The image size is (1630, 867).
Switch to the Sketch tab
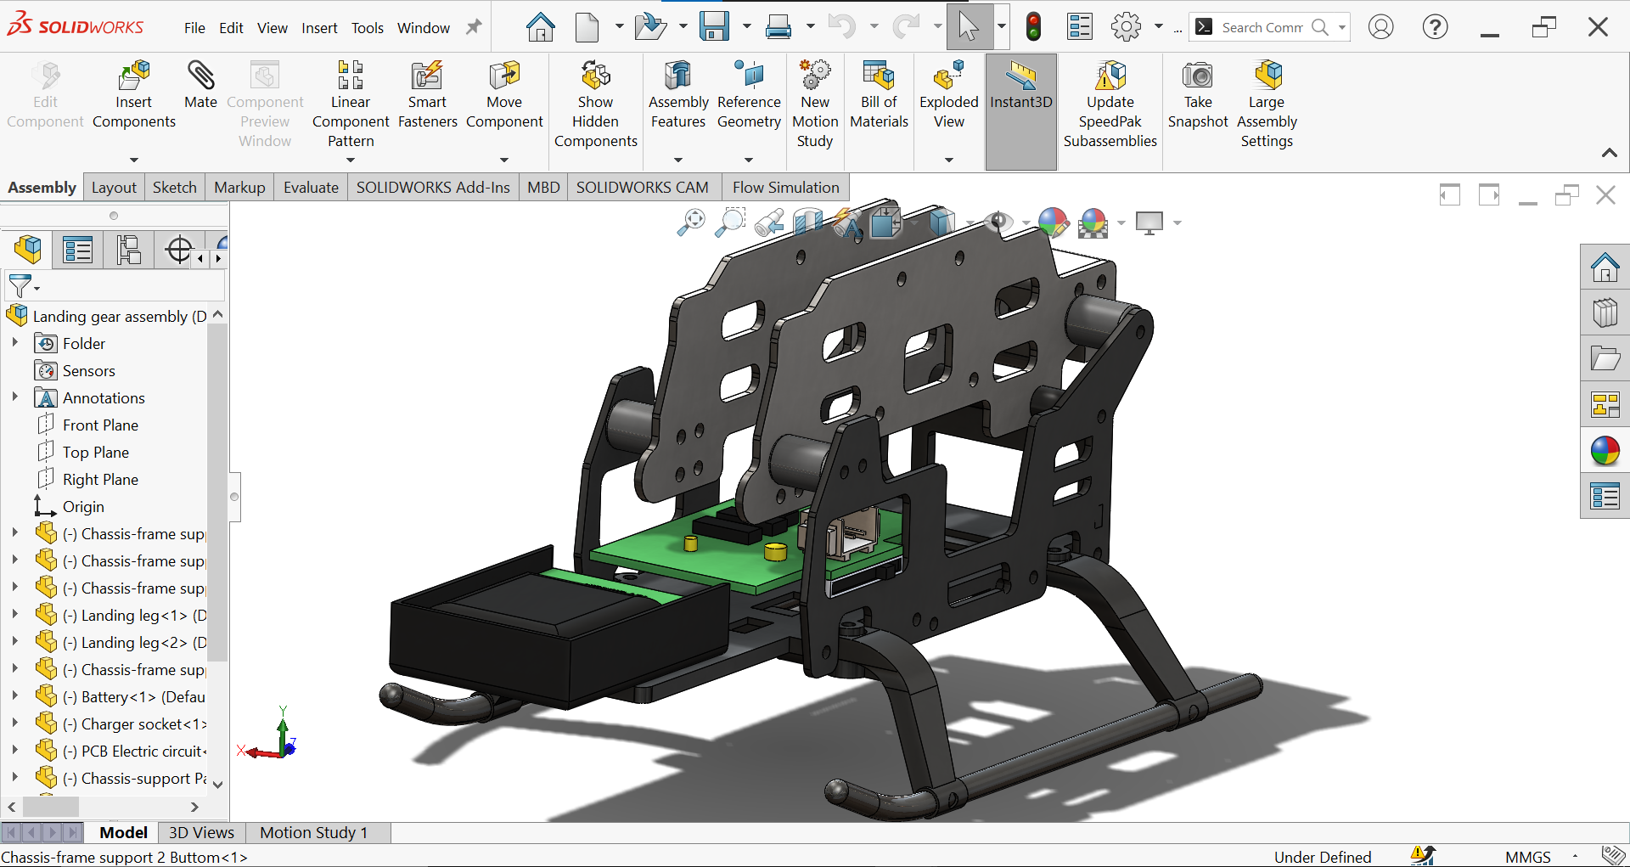coord(175,188)
